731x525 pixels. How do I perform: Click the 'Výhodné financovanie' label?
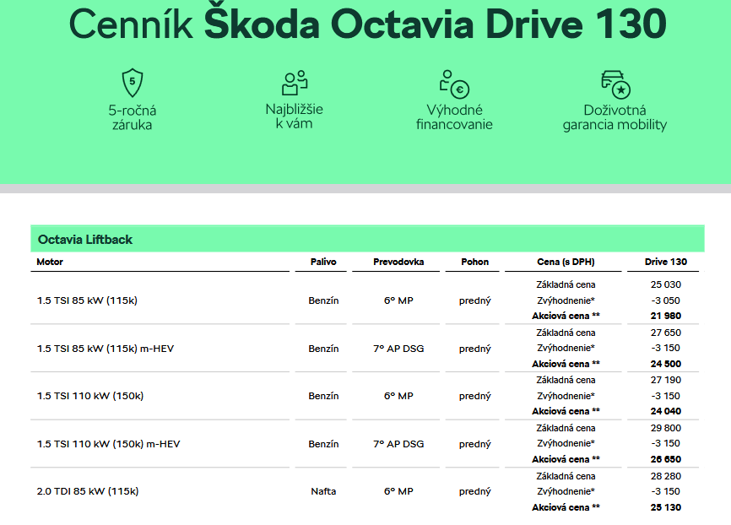454,117
